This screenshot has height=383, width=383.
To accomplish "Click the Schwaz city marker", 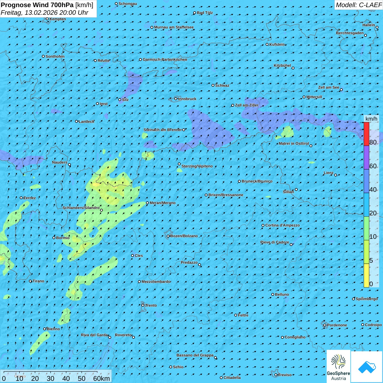I will 213,85.
